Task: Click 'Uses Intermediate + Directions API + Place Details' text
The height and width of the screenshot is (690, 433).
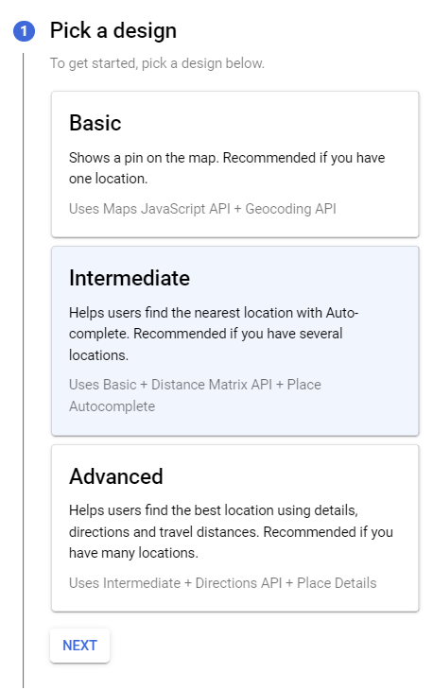Action: coord(223,583)
